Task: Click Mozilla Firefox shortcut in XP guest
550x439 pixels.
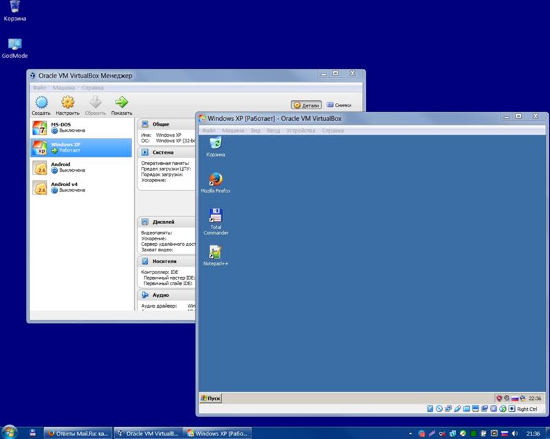Action: [216, 183]
